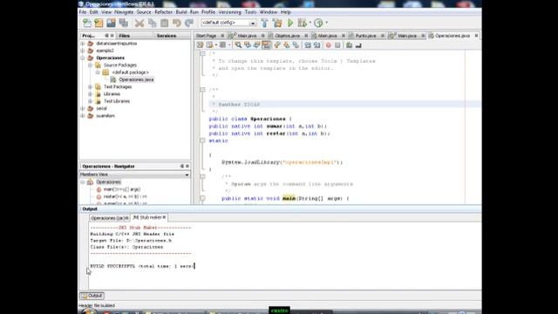Expand the serial project node

click(83, 108)
